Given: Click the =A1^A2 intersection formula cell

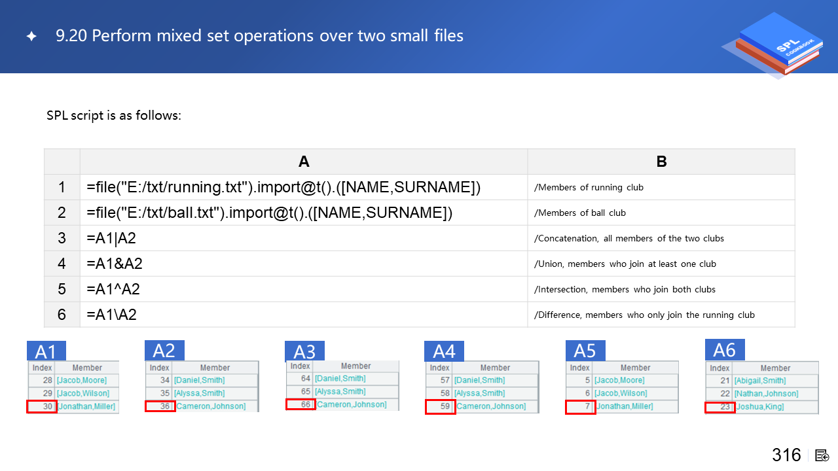Looking at the screenshot, I should (304, 289).
